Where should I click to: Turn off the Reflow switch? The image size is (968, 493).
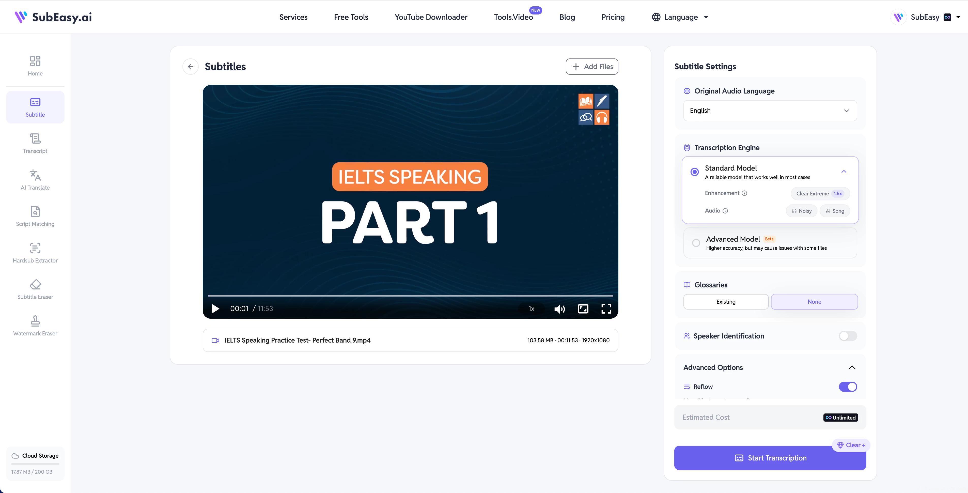(x=848, y=387)
